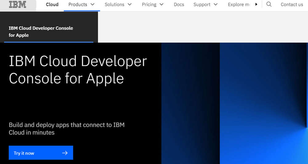Click the Contact us link
This screenshot has width=308, height=164.
[292, 4]
